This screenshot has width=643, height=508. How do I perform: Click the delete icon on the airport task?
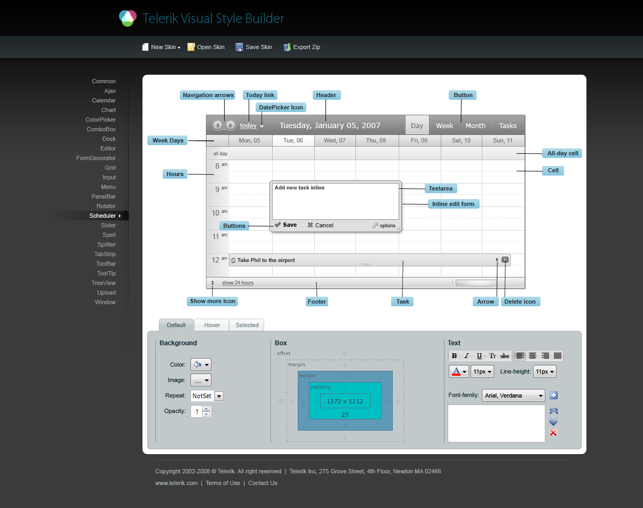(x=505, y=260)
